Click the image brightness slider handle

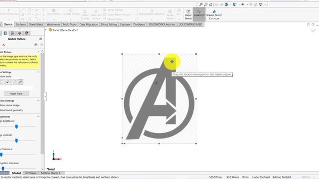[16, 126]
